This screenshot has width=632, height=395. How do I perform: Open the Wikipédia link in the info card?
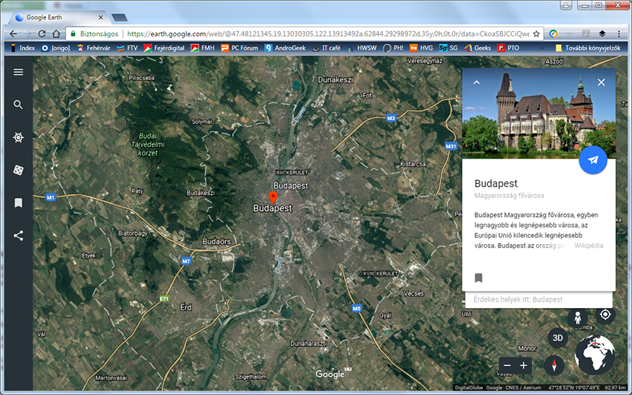[589, 246]
